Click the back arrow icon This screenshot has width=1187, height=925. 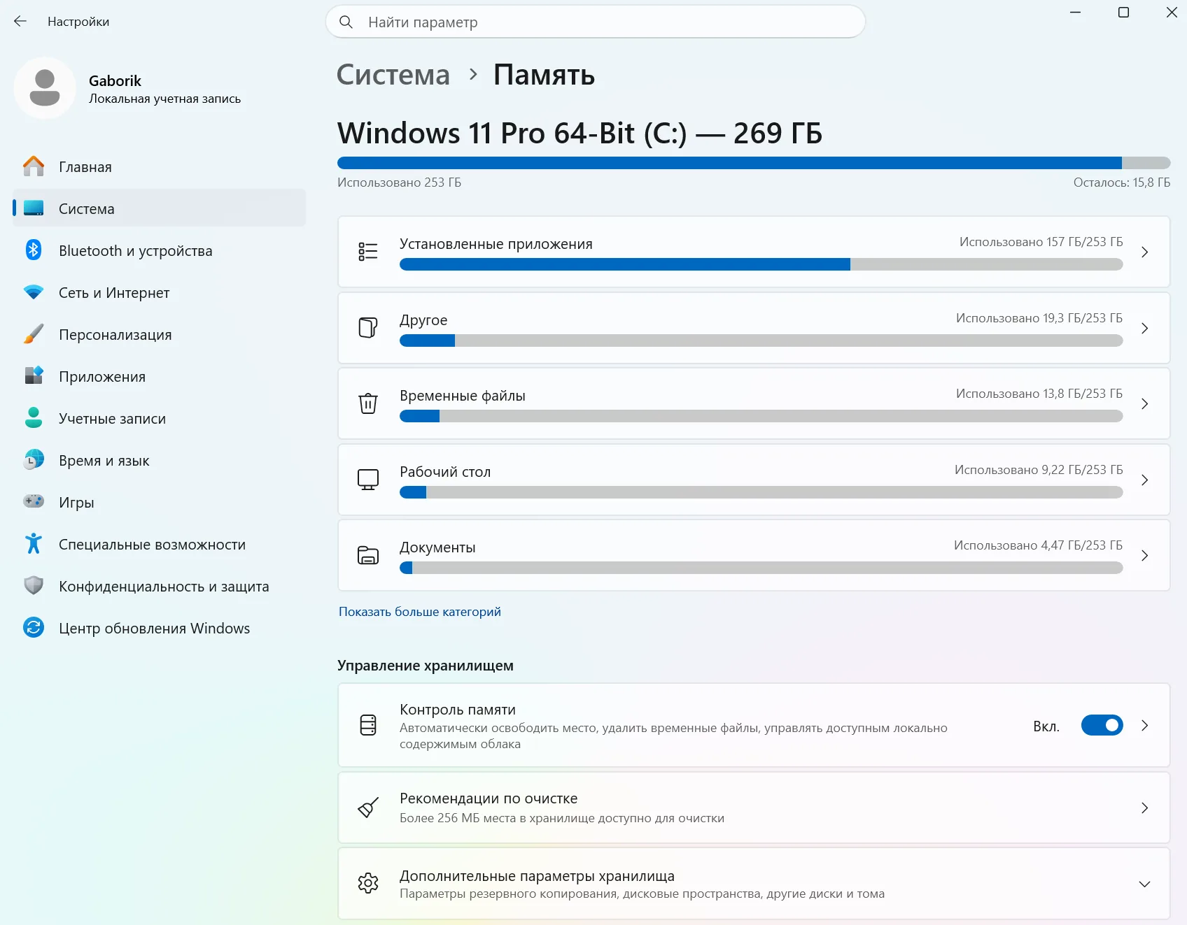pyautogui.click(x=20, y=22)
